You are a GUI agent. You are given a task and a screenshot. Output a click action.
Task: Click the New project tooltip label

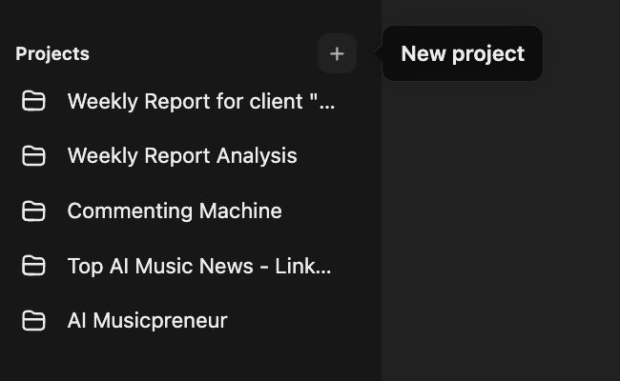(x=463, y=54)
